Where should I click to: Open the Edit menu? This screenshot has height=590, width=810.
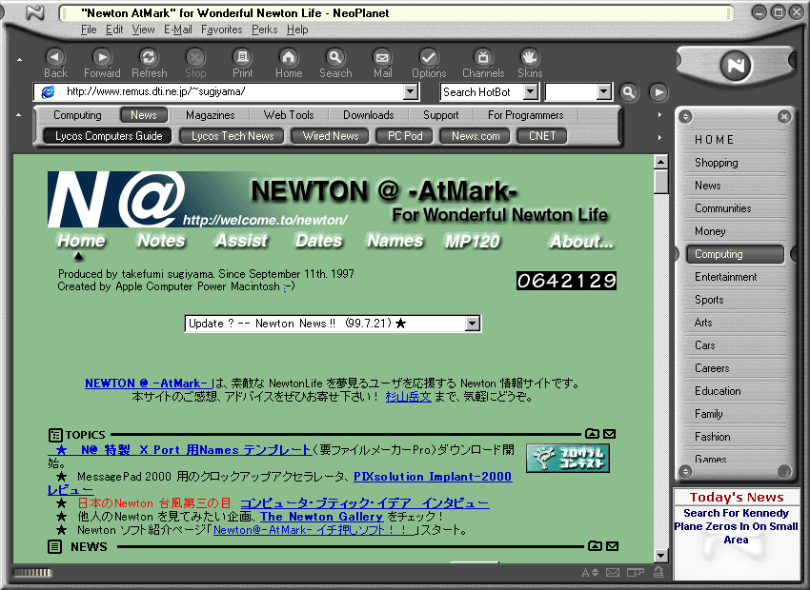(x=114, y=29)
